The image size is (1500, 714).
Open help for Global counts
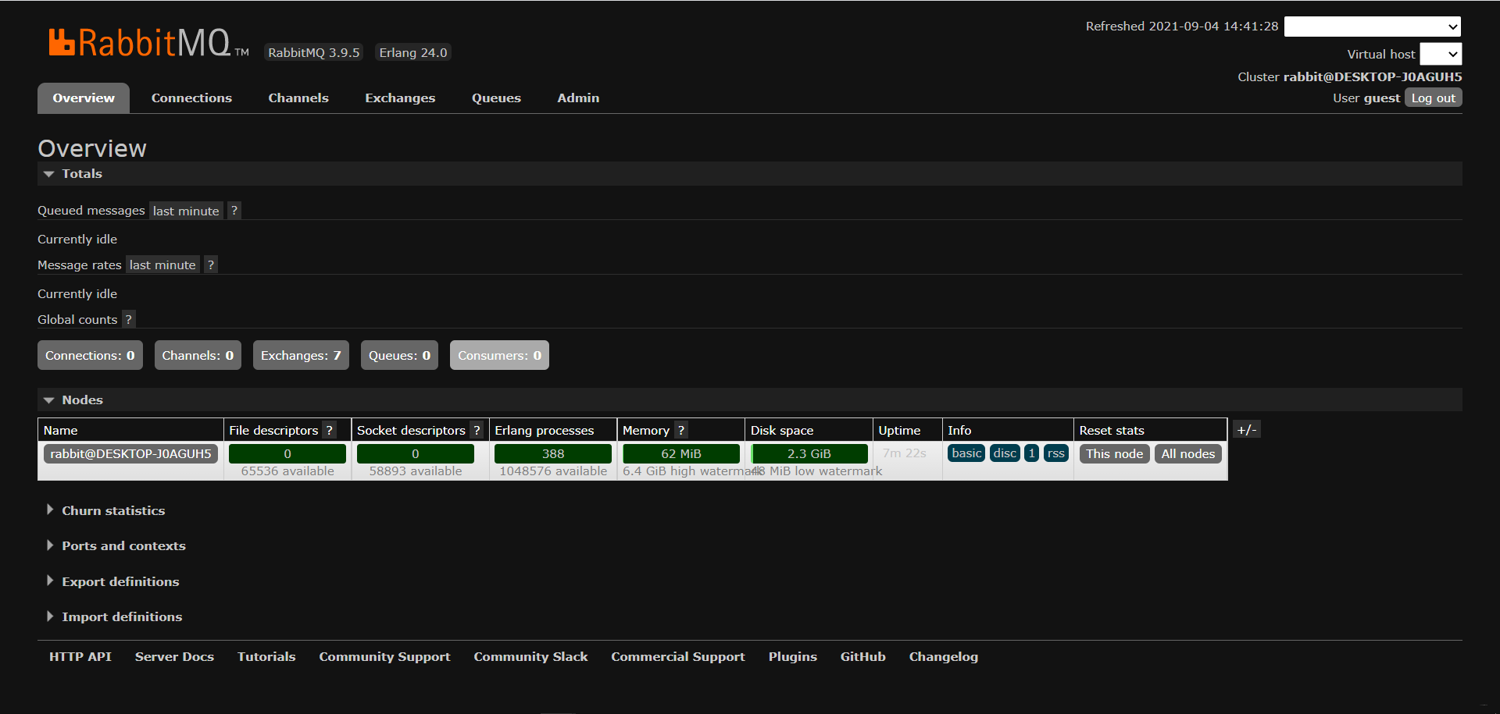click(128, 320)
